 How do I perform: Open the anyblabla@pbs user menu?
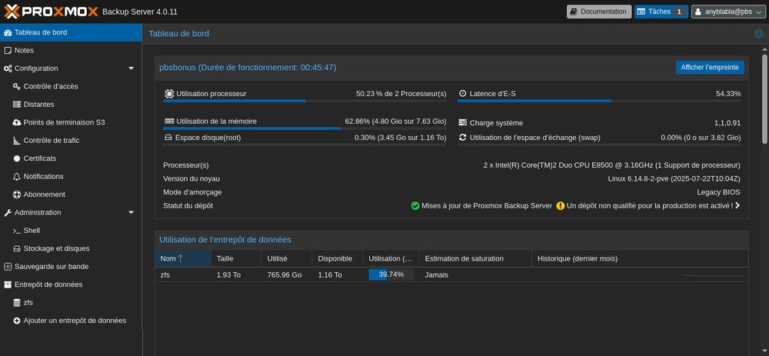pos(728,12)
